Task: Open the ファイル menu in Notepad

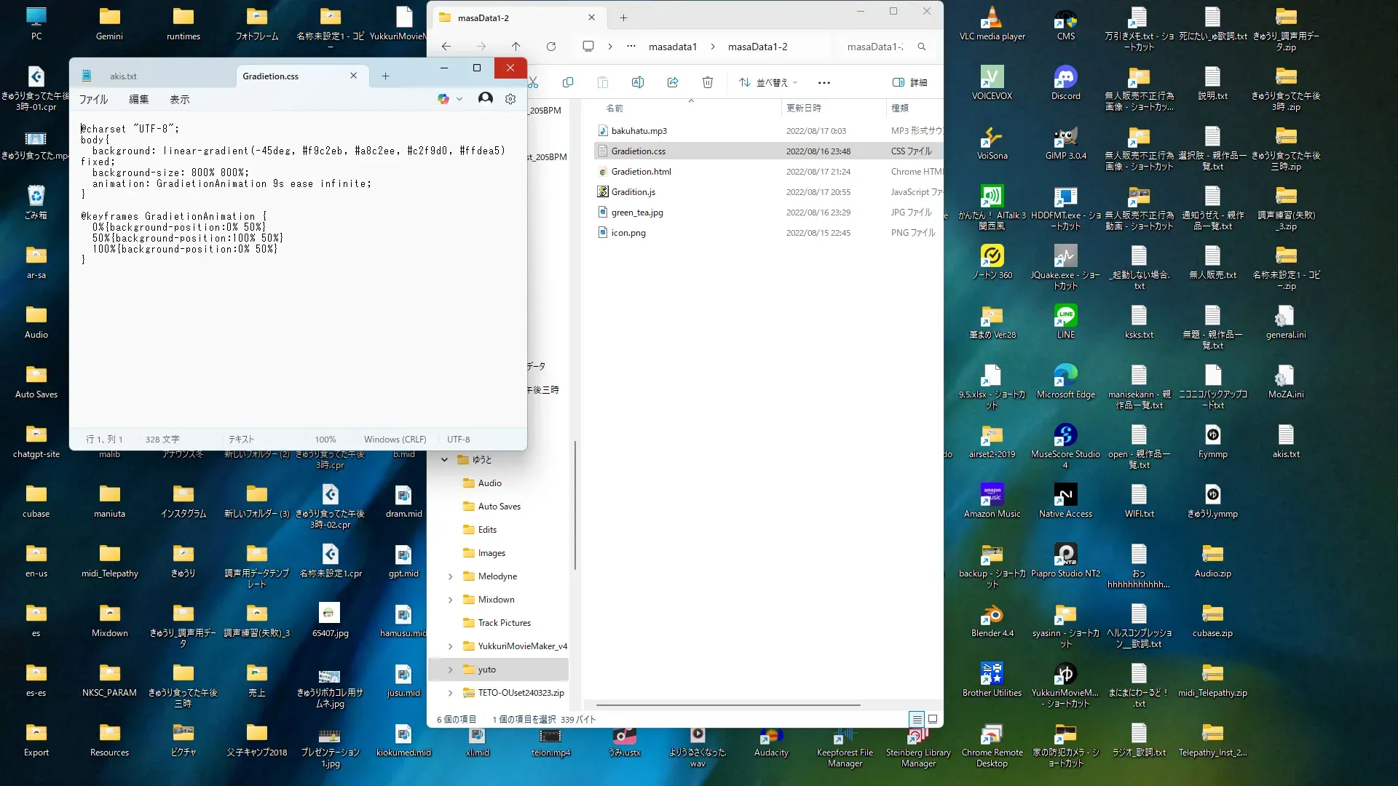Action: coord(93,100)
